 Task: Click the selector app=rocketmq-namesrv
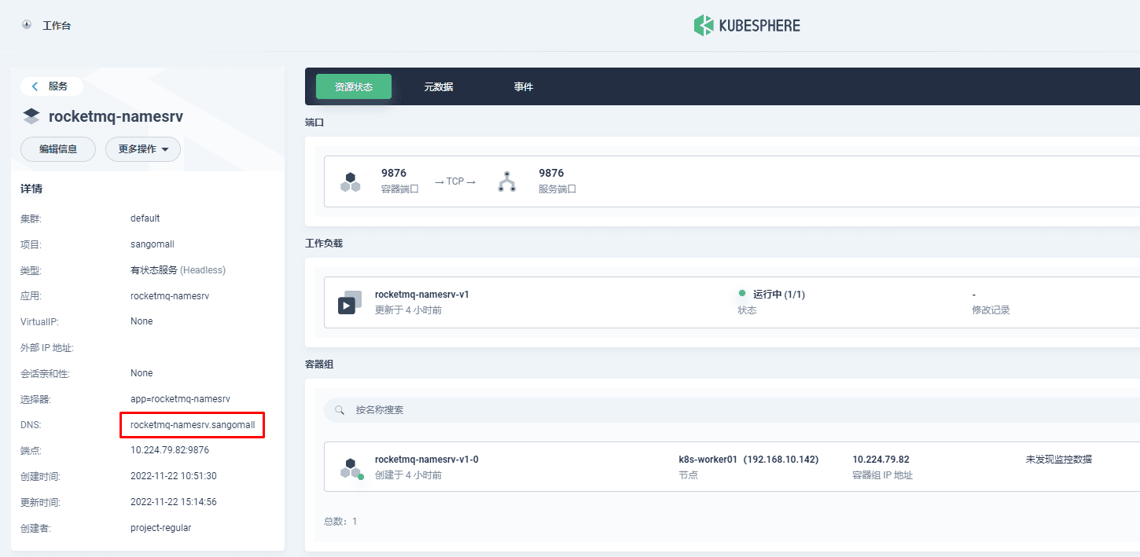pyautogui.click(x=180, y=399)
